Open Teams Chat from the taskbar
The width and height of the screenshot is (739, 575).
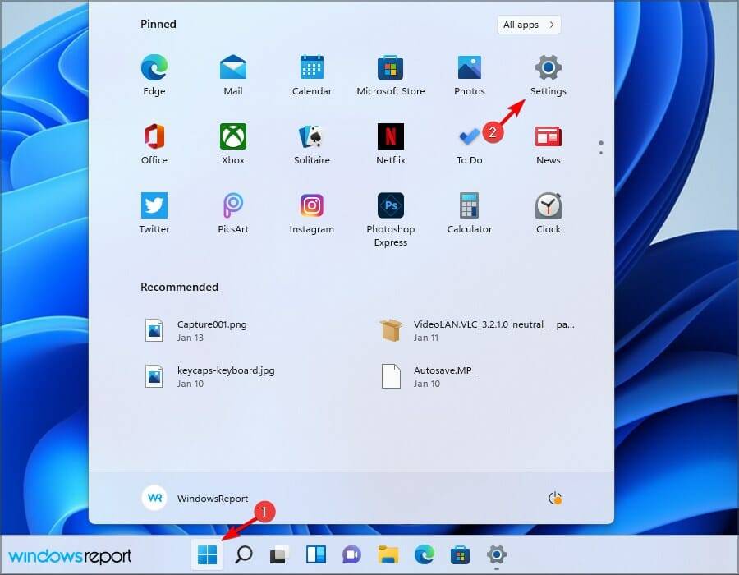point(352,555)
